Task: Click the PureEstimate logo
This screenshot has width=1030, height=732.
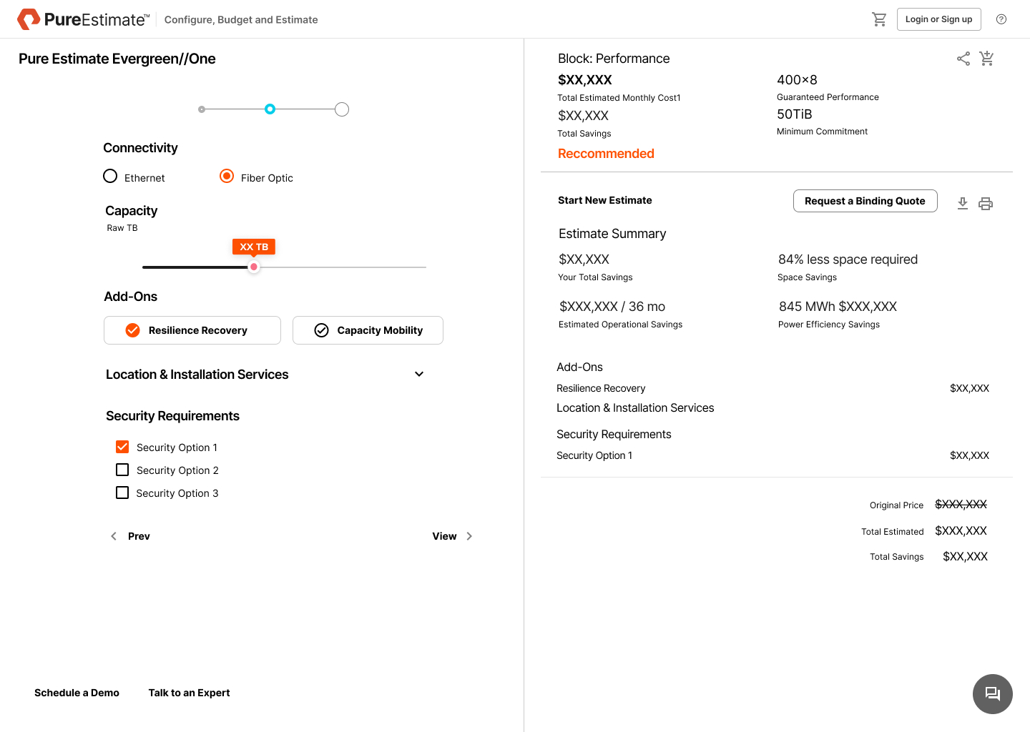Action: coord(83,19)
